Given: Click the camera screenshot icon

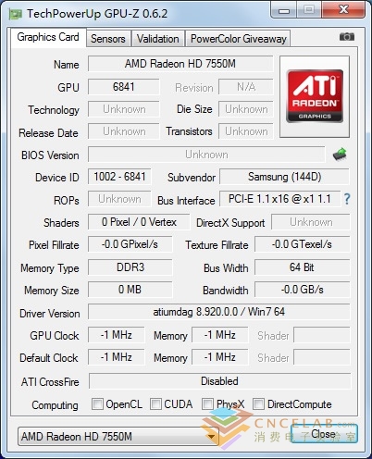Looking at the screenshot, I should click(347, 37).
